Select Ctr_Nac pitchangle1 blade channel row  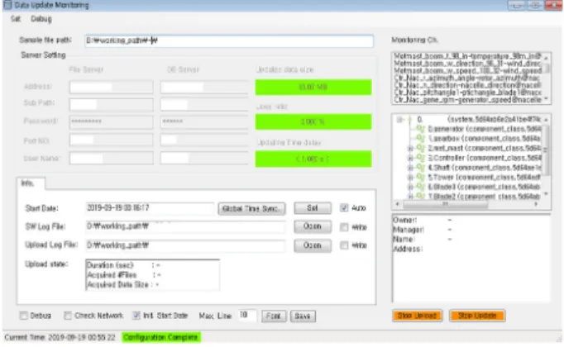pyautogui.click(x=467, y=93)
